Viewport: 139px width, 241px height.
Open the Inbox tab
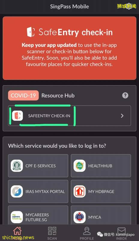pyautogui.click(x=122, y=233)
